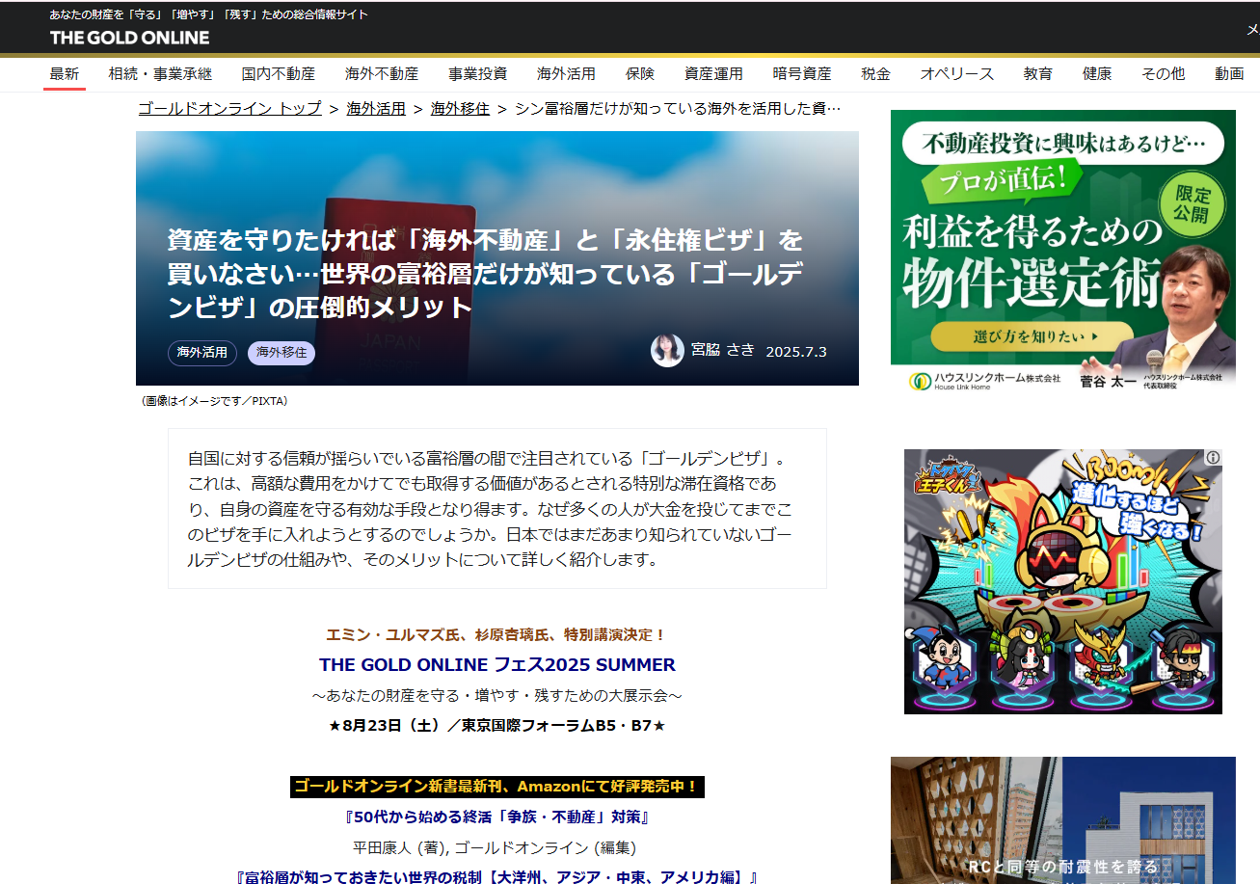
Task: Open オペリース menu item
Action: (956, 73)
